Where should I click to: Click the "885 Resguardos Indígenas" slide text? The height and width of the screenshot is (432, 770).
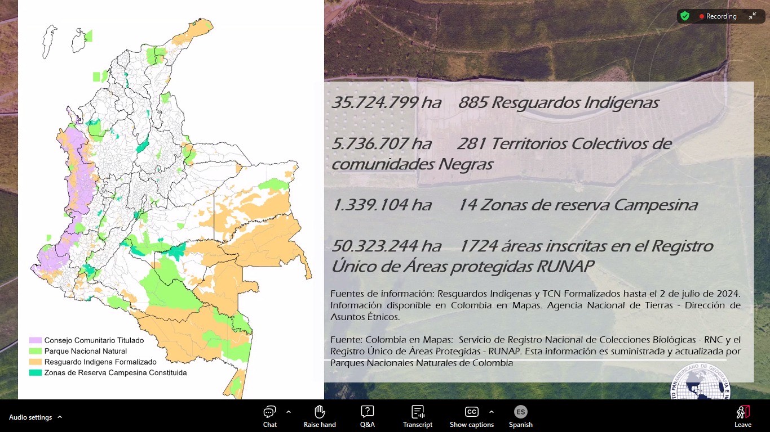click(558, 103)
